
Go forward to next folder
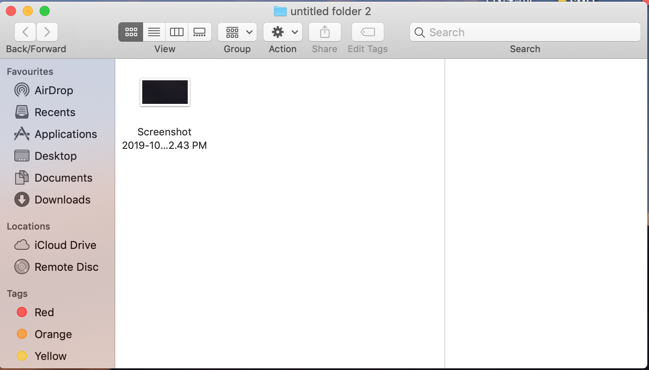47,32
